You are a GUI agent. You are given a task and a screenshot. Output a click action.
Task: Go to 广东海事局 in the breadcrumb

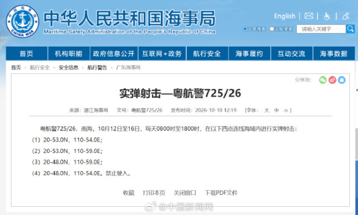click(x=128, y=67)
